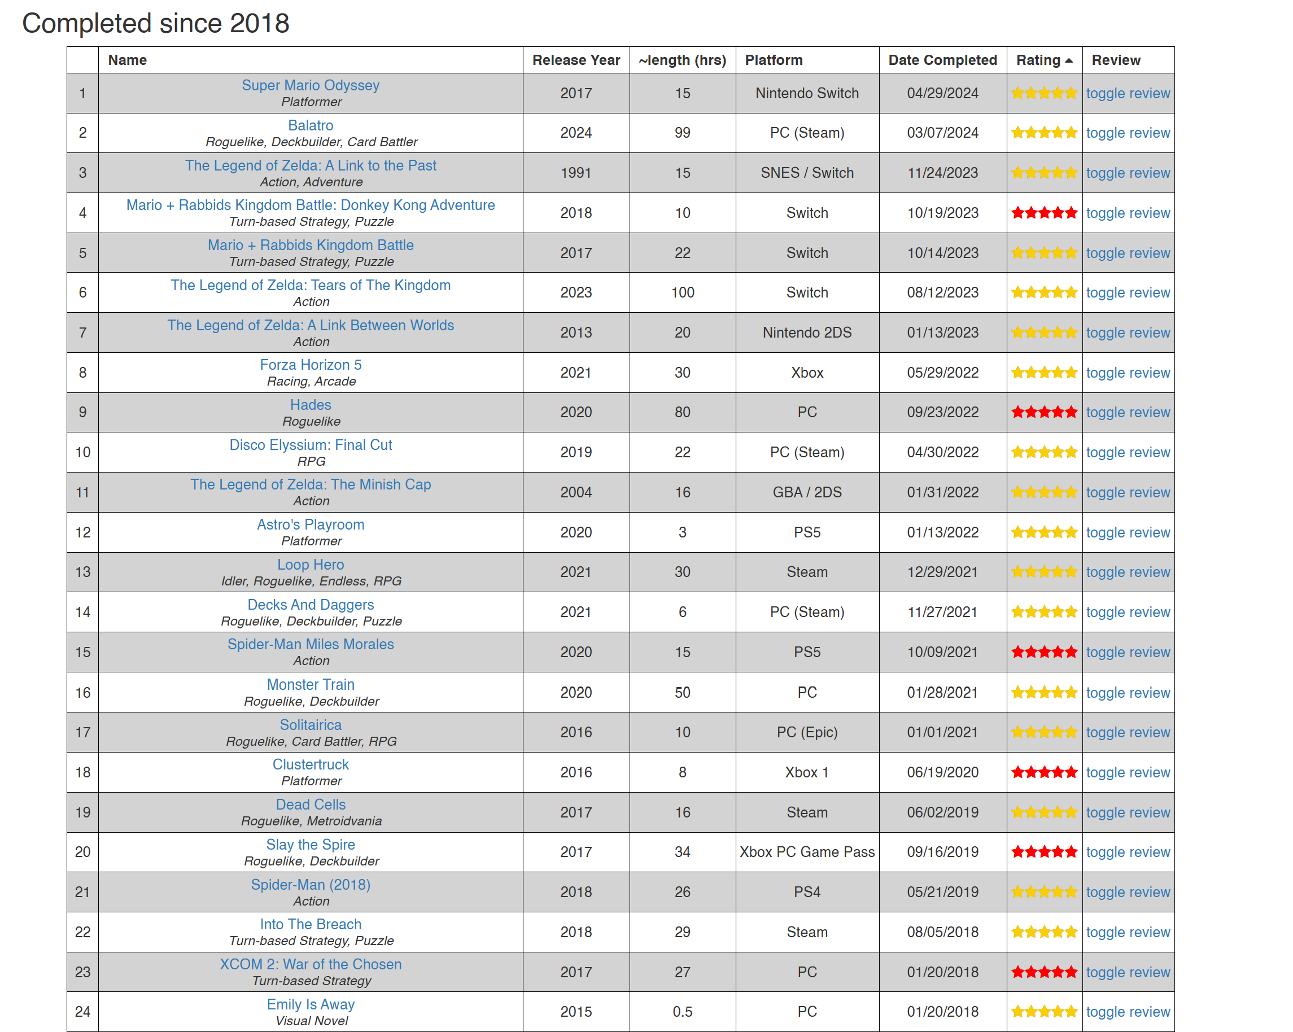Click red stars for Clustertruck
The height and width of the screenshot is (1032, 1293).
coord(1043,772)
